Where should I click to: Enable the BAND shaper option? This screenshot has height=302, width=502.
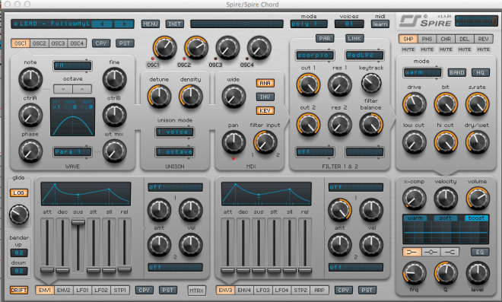[457, 73]
